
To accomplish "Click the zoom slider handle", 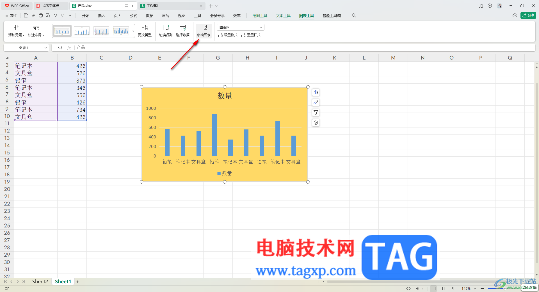I will (x=505, y=289).
